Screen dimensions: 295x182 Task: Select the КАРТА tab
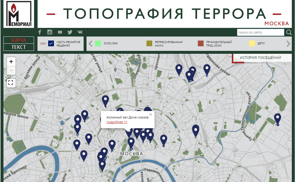point(18,40)
